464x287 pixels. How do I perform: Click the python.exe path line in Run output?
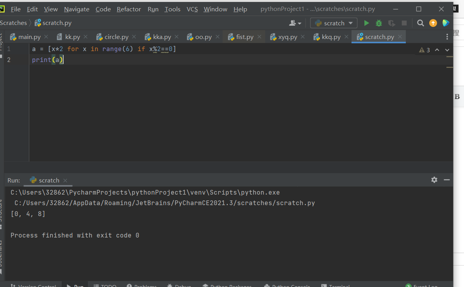[x=145, y=192]
